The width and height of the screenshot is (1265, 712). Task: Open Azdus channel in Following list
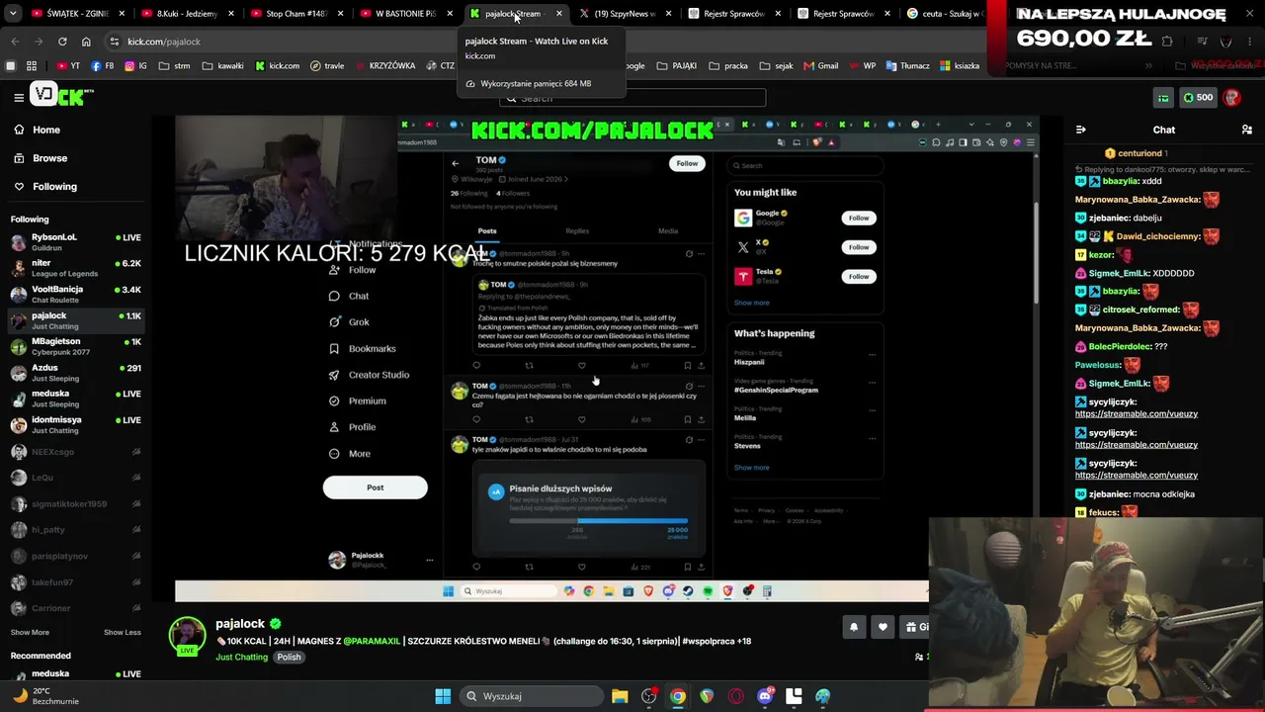pos(76,372)
